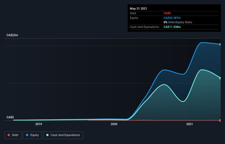This screenshot has height=144, width=225.
Task: Click the CA$22m y-axis label
Action: pos(12,35)
